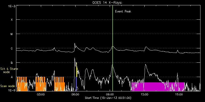Click the X flare class axis label
The width and height of the screenshot is (205, 102).
pos(12,20)
